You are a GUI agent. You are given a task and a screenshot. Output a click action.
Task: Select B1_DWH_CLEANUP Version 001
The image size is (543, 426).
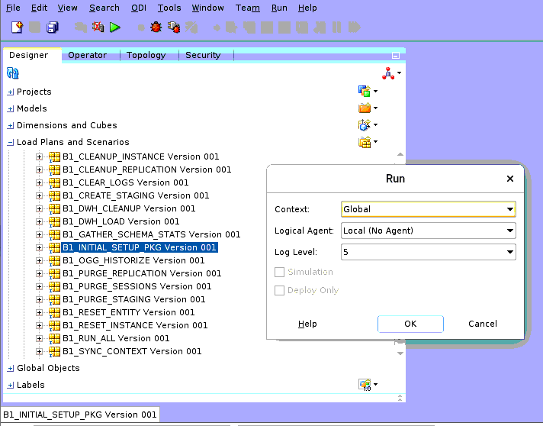pyautogui.click(x=129, y=208)
